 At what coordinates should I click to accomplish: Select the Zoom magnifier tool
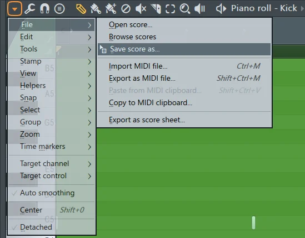tap(185, 9)
